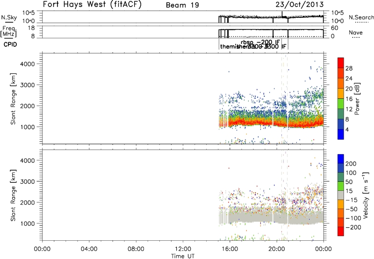
Task: Click the '4000' tick of the power panel
Action: click(x=27, y=64)
